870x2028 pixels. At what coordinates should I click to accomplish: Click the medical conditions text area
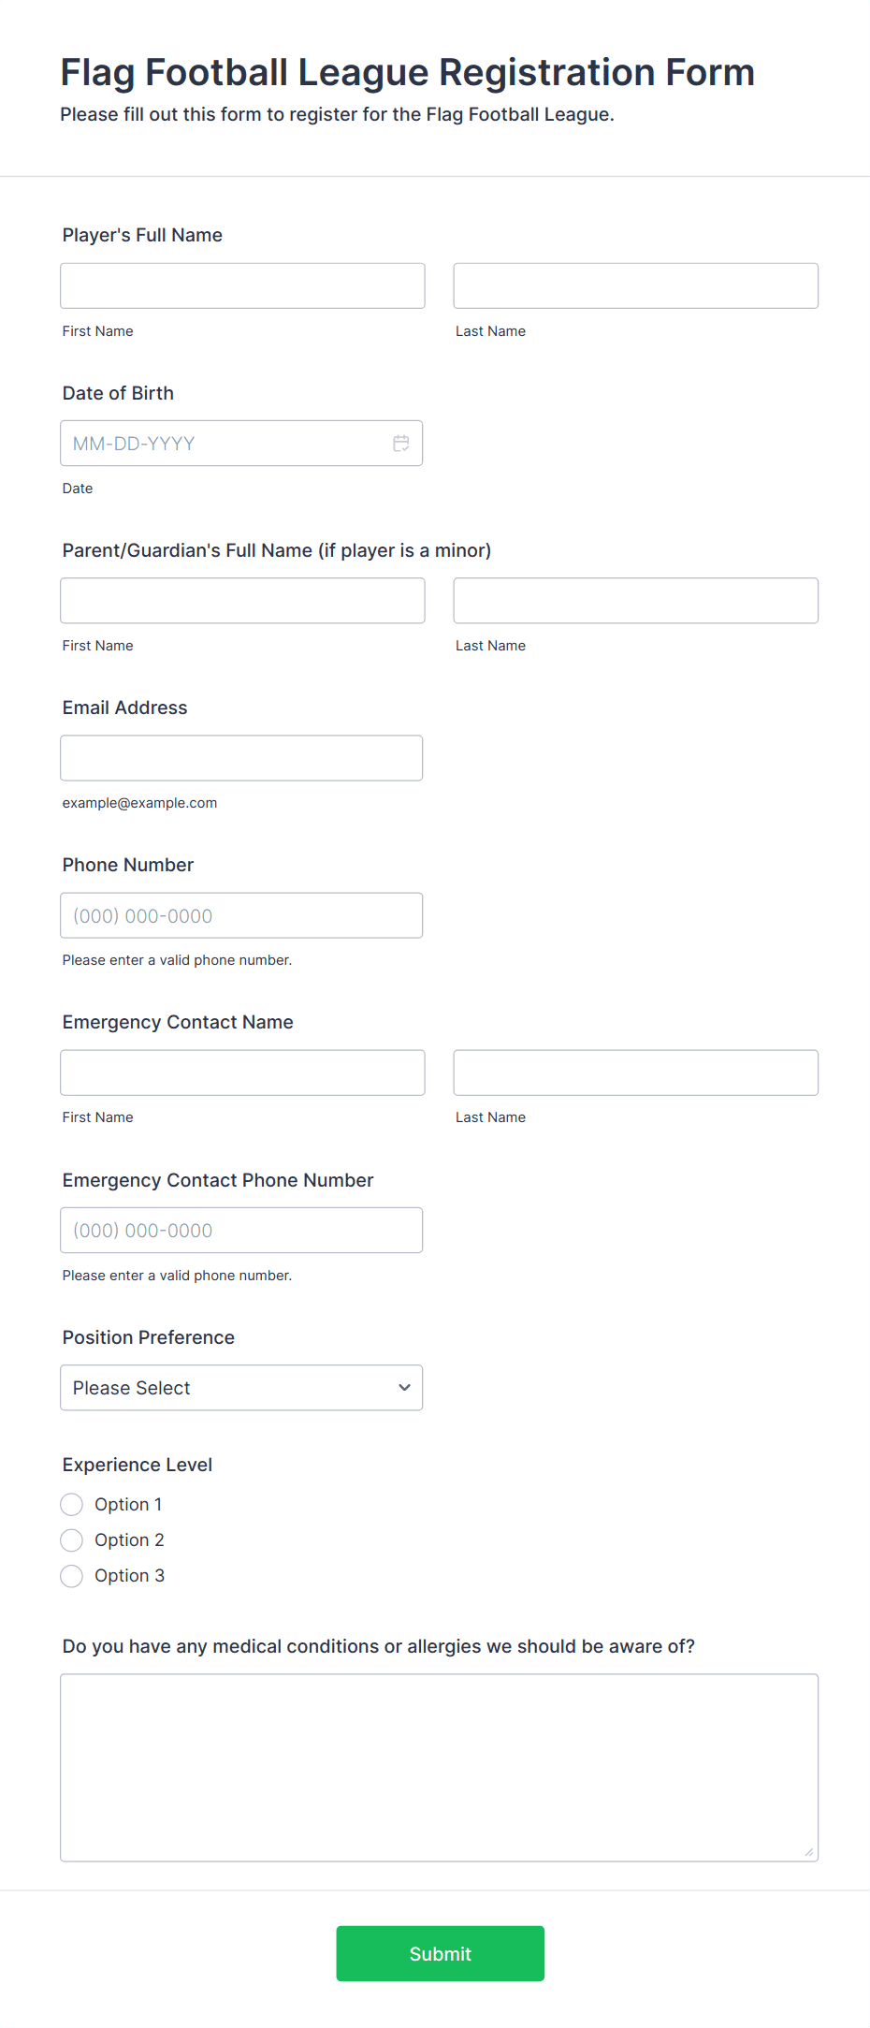[x=439, y=1767]
